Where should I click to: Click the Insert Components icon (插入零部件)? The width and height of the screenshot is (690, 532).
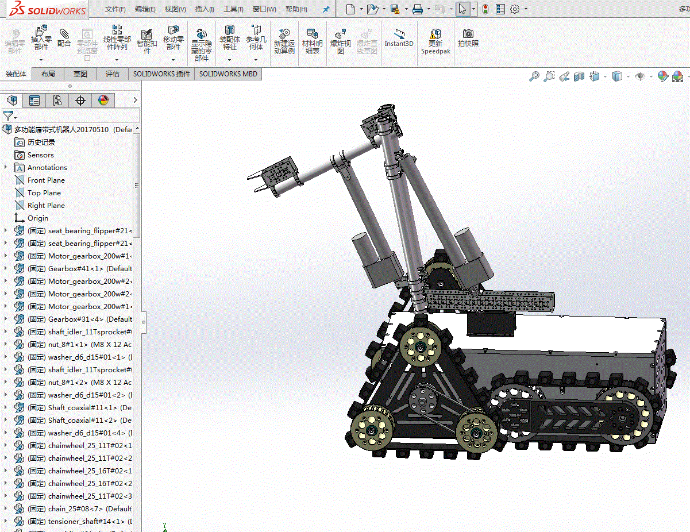coord(41,38)
